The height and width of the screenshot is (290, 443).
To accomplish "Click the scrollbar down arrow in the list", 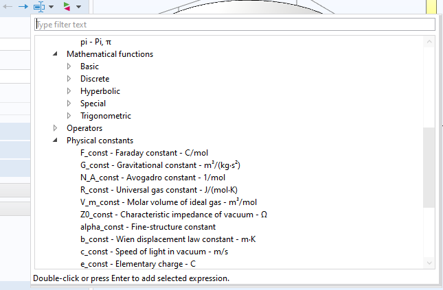I will point(429,263).
